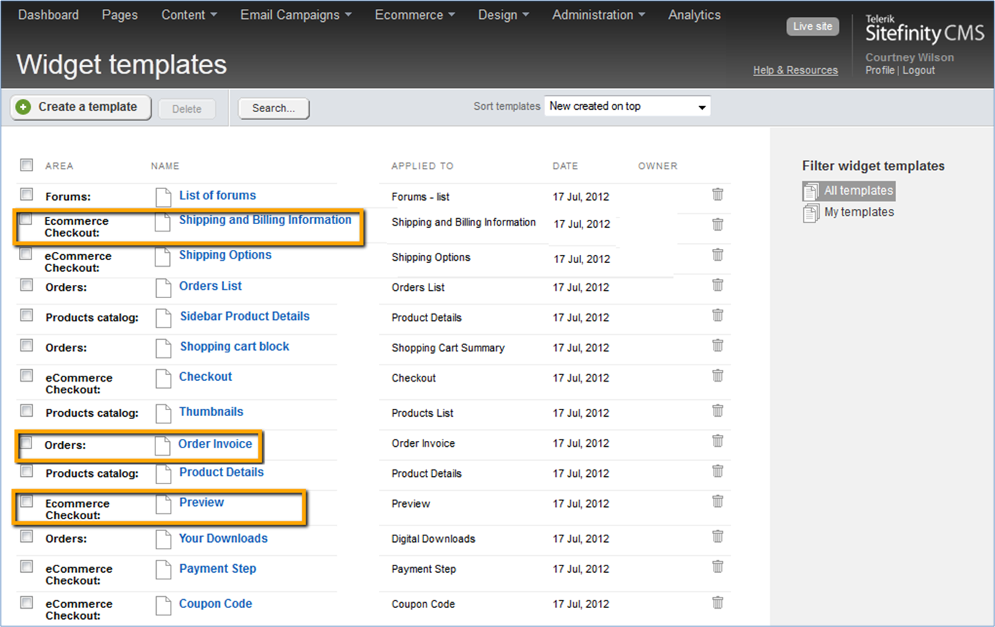The image size is (995, 627).
Task: Click the My templates filter icon
Action: [x=811, y=212]
